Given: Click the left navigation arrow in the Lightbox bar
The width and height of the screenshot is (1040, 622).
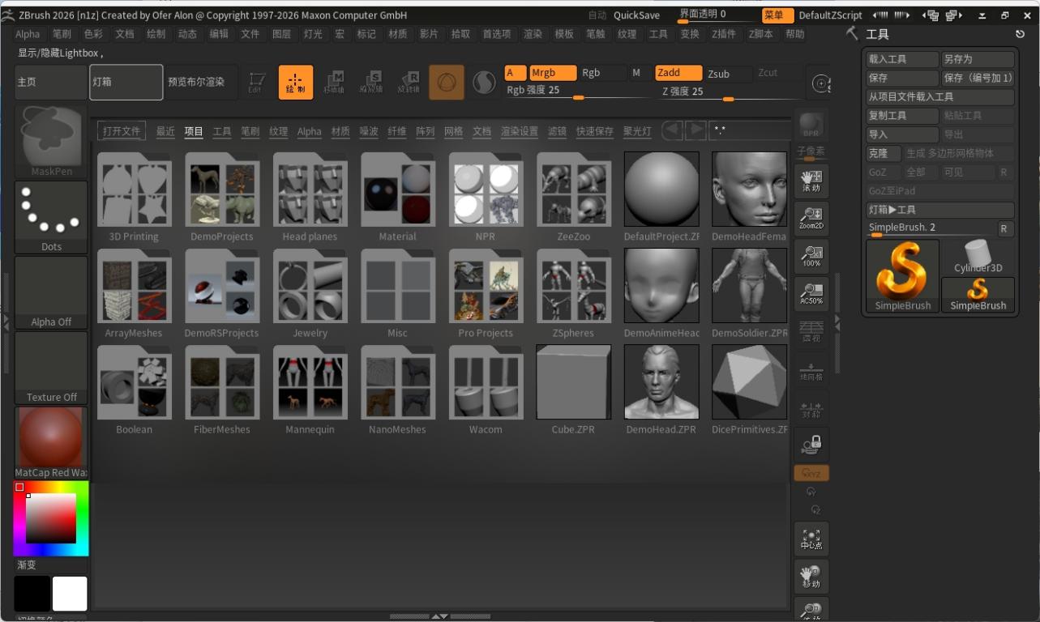Looking at the screenshot, I should pos(673,130).
